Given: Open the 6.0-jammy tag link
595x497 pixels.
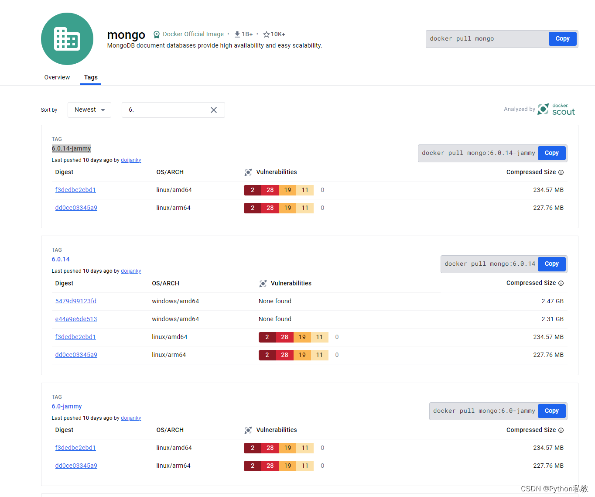Looking at the screenshot, I should (67, 406).
